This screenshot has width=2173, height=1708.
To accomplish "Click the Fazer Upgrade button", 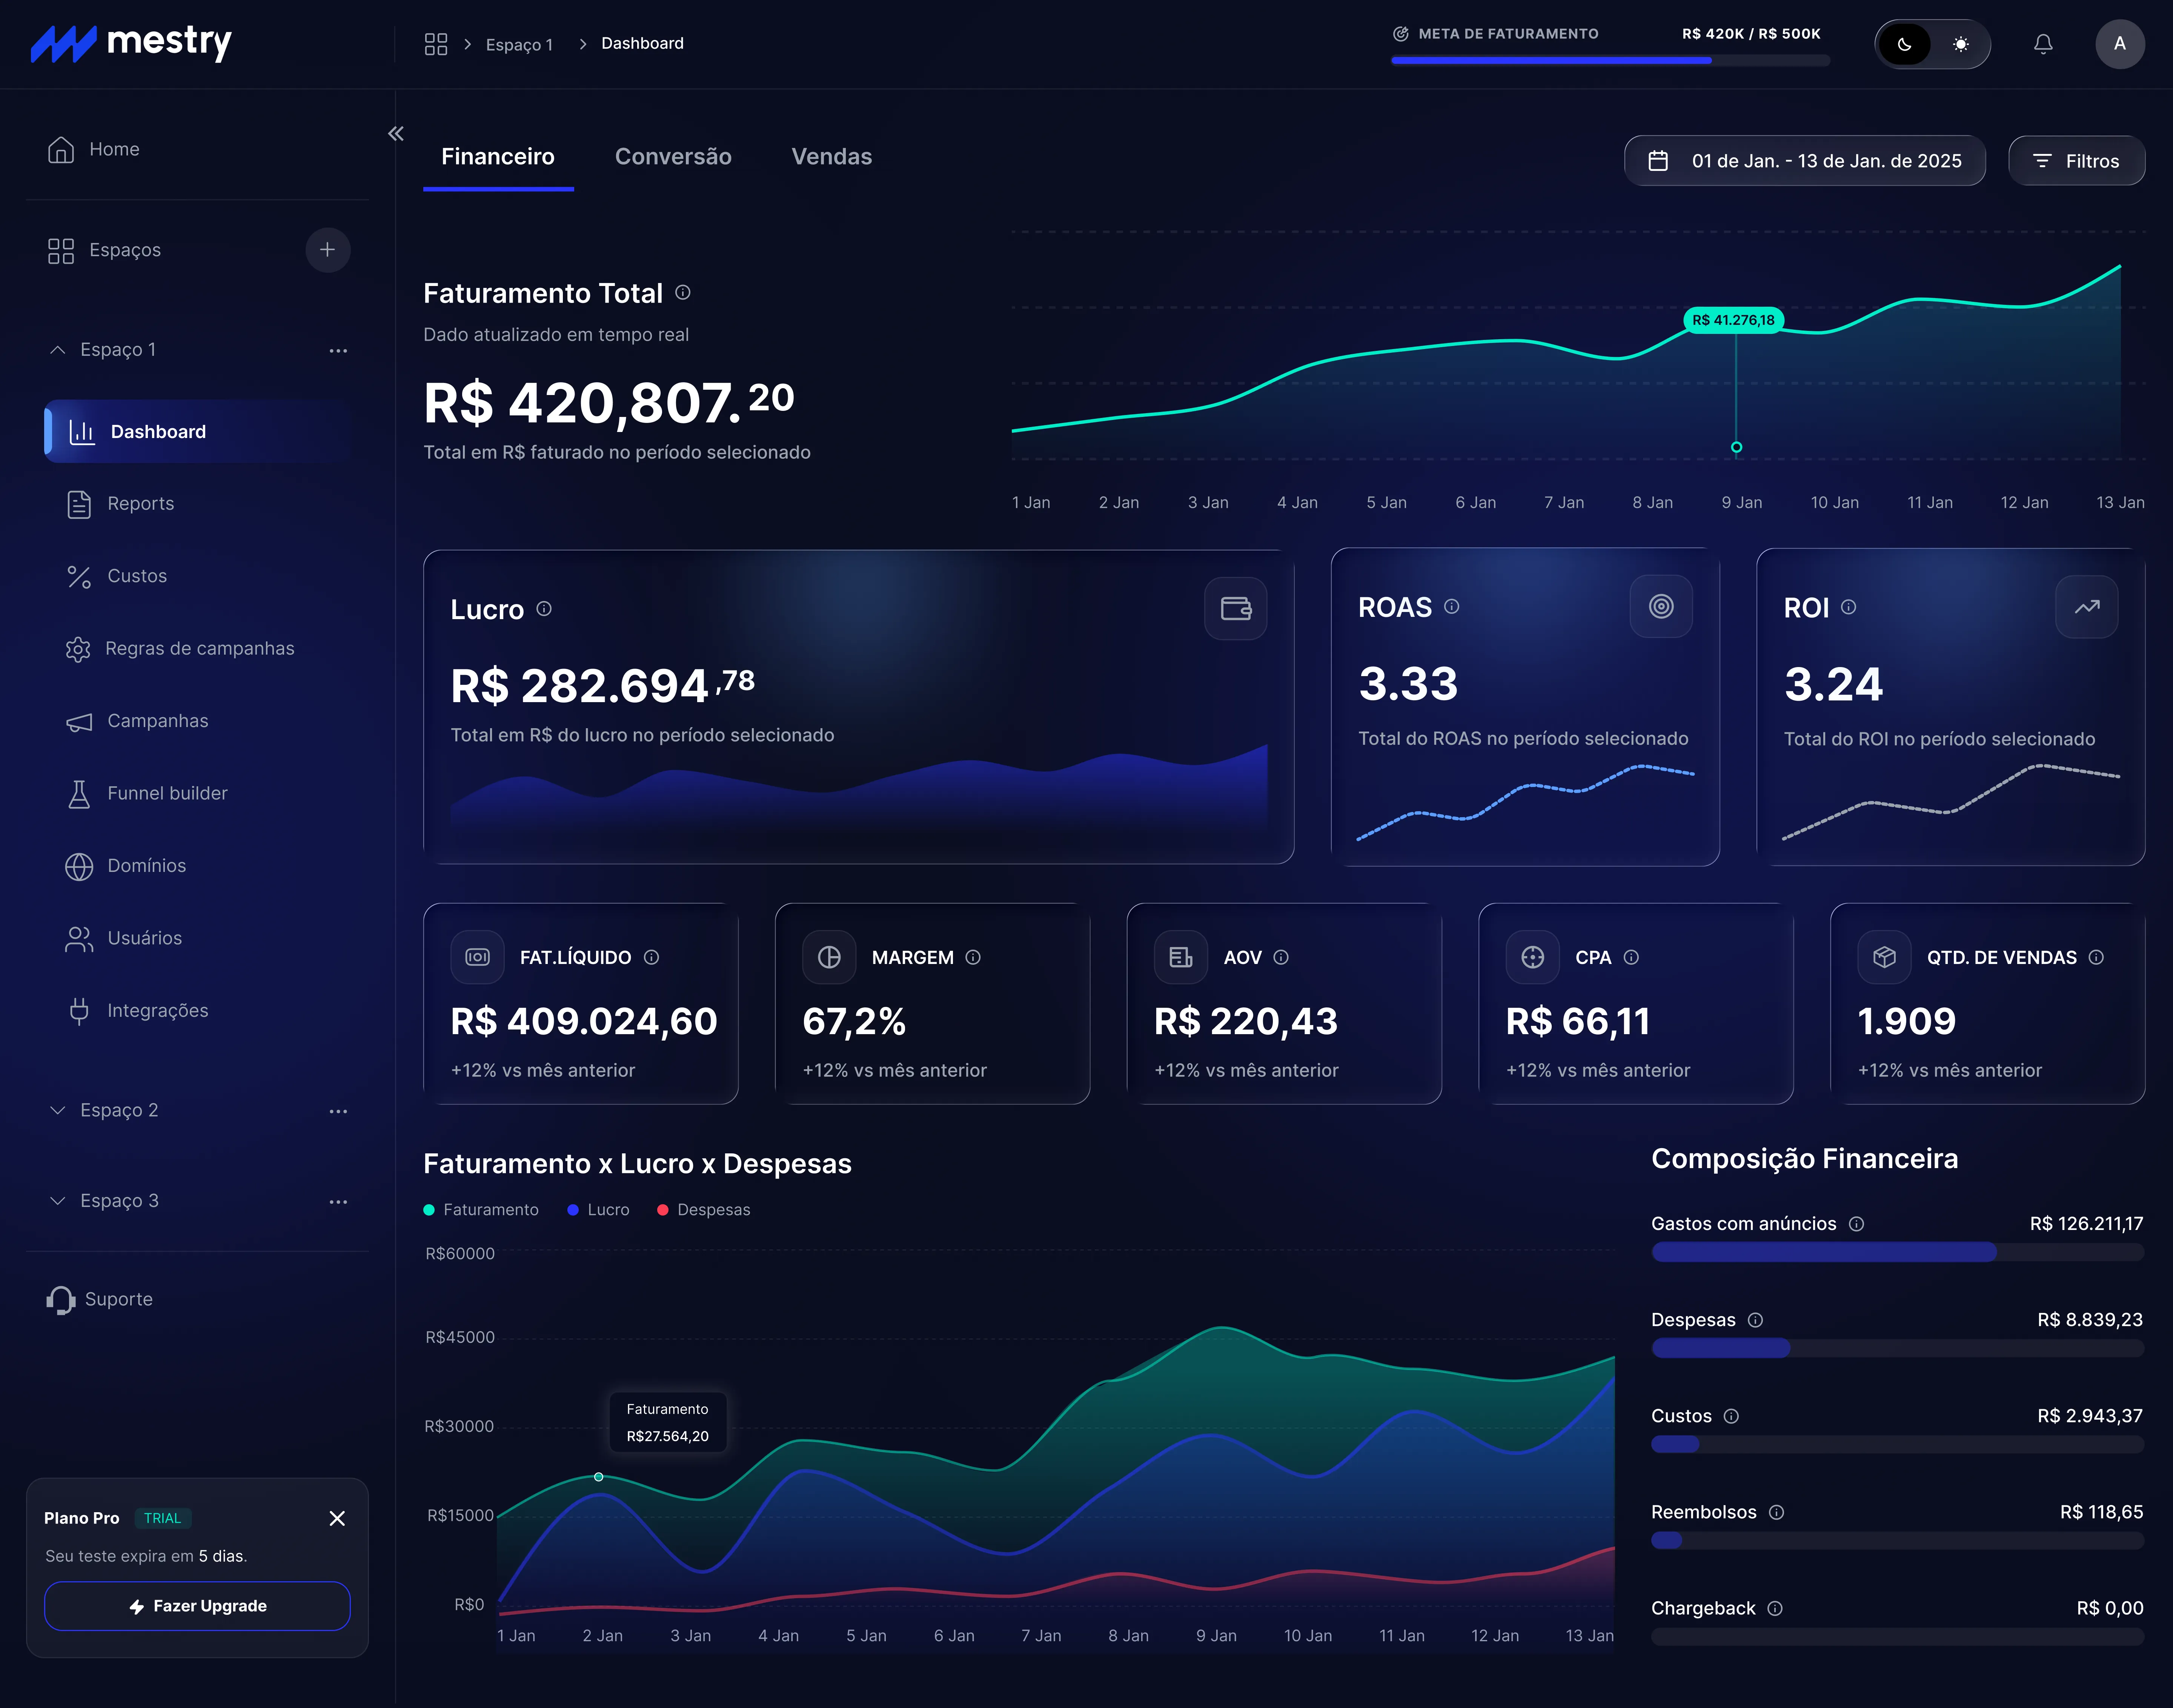I will [x=197, y=1606].
